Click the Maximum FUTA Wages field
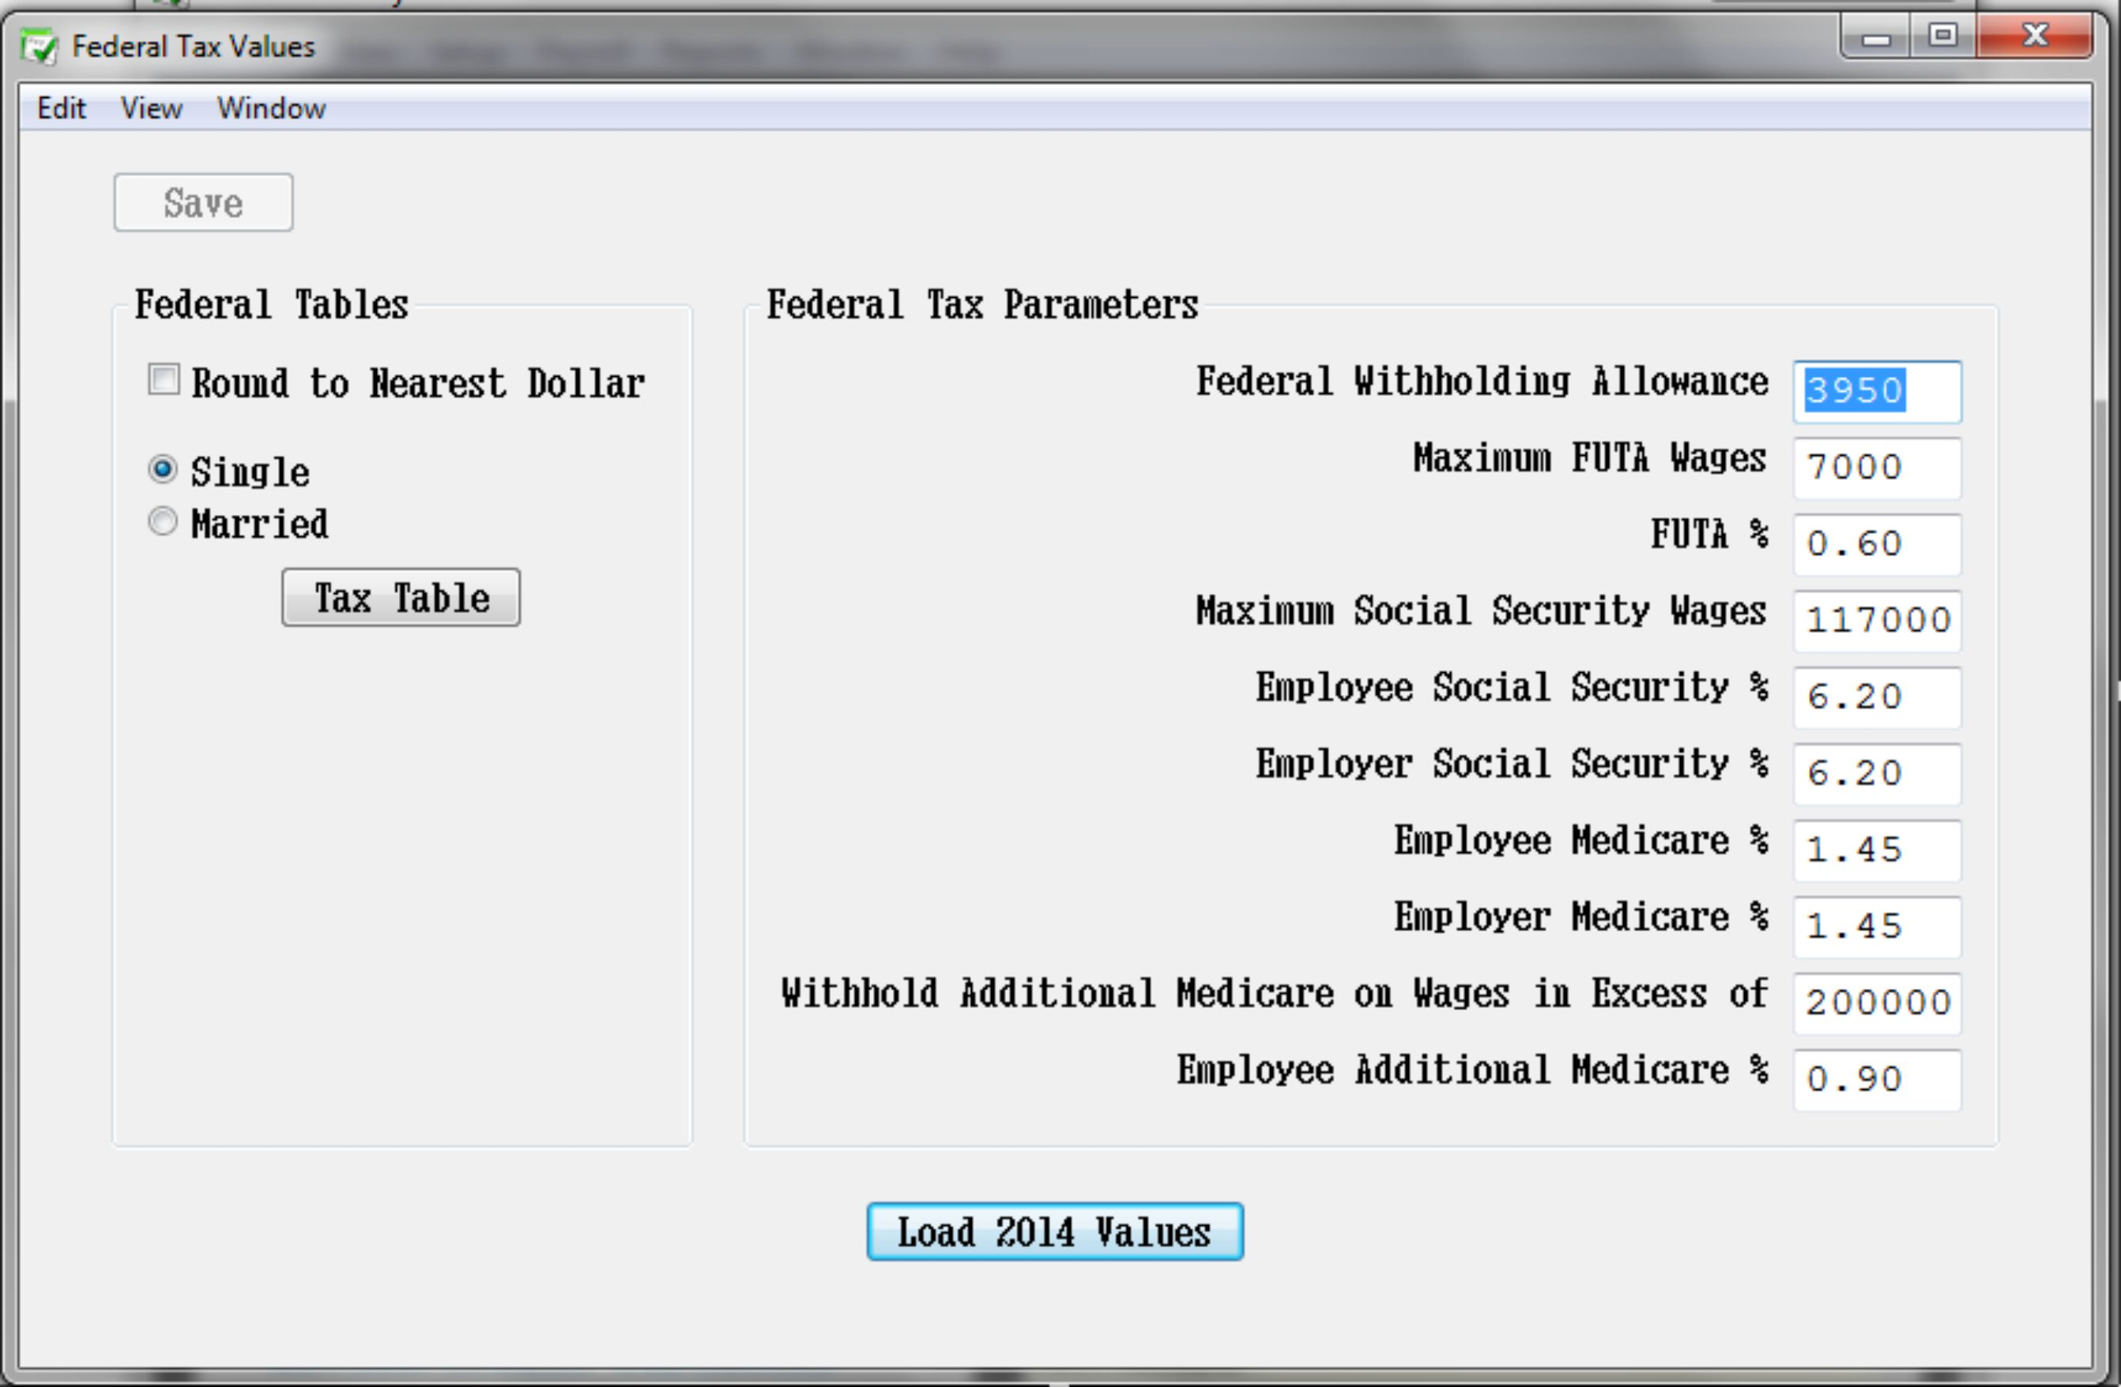The image size is (2121, 1387). click(1877, 468)
